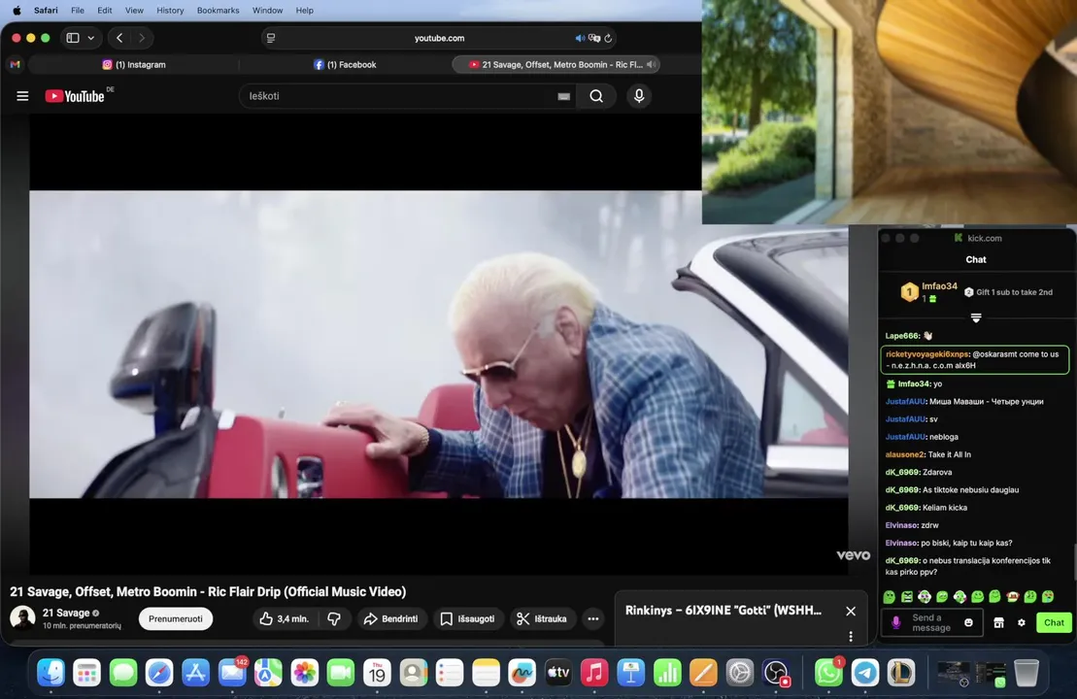The height and width of the screenshot is (699, 1077).
Task: Open playlist options vertical dots menu
Action: pyautogui.click(x=851, y=637)
